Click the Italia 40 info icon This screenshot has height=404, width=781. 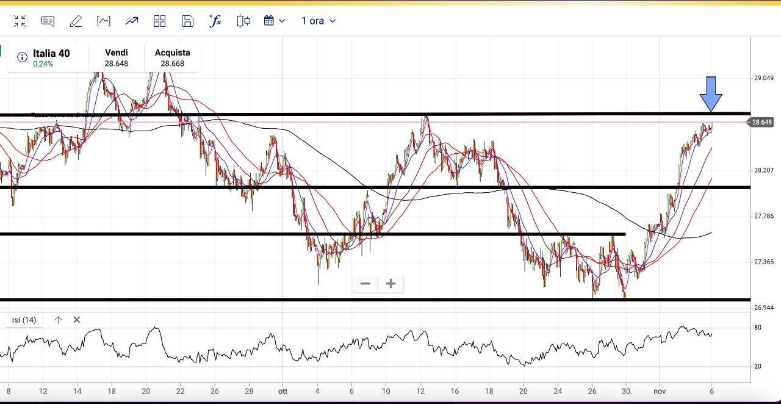click(22, 57)
